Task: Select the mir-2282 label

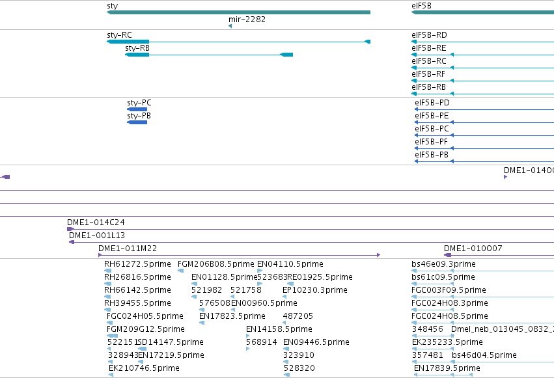Action: [x=247, y=20]
